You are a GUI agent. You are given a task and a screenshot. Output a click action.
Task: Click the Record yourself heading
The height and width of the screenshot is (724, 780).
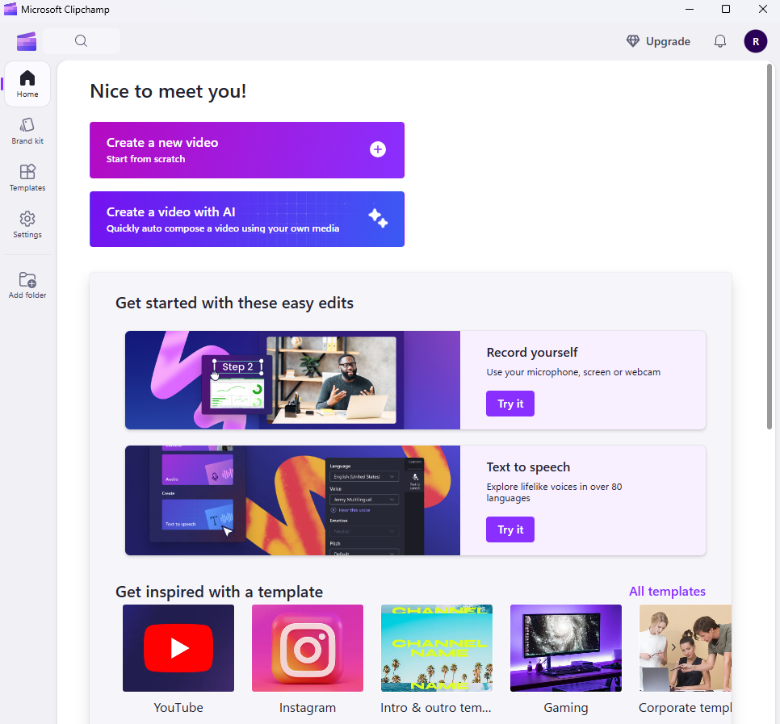click(x=532, y=353)
